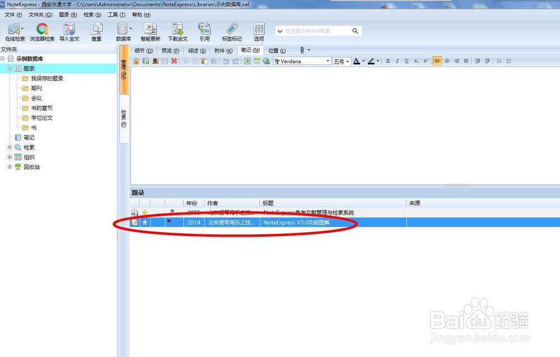560x357 pixels.
Task: Select the 检索 vertical side tab
Action: (x=124, y=119)
